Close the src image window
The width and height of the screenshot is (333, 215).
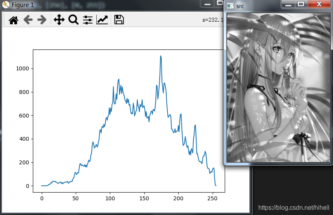tap(319, 4)
